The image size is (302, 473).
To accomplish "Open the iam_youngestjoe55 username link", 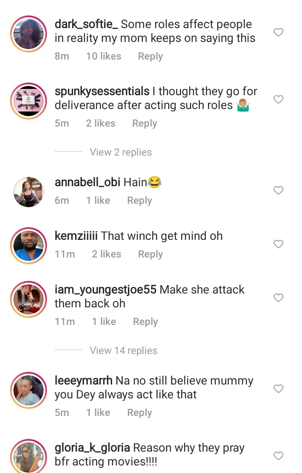I will (105, 290).
